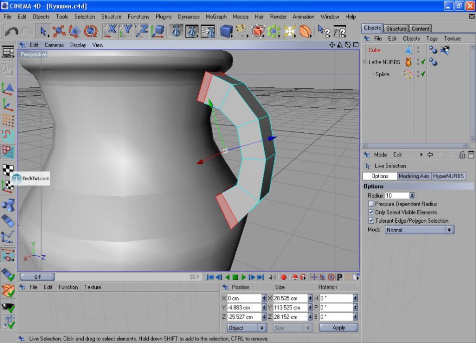Switch to the Content tab
Screen dimensions: 476x343
click(x=420, y=29)
